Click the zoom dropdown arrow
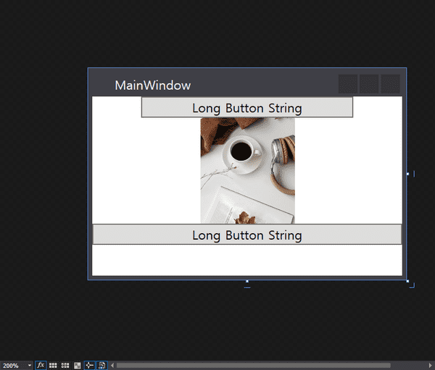The height and width of the screenshot is (370, 435). point(30,366)
